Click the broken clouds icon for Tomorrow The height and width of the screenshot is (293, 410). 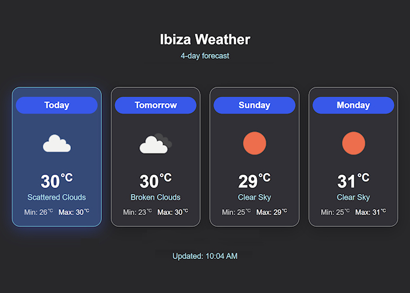pos(156,144)
